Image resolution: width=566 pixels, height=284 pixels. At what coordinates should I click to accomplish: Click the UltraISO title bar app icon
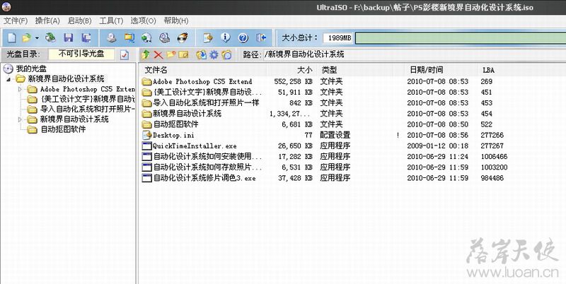point(6,6)
